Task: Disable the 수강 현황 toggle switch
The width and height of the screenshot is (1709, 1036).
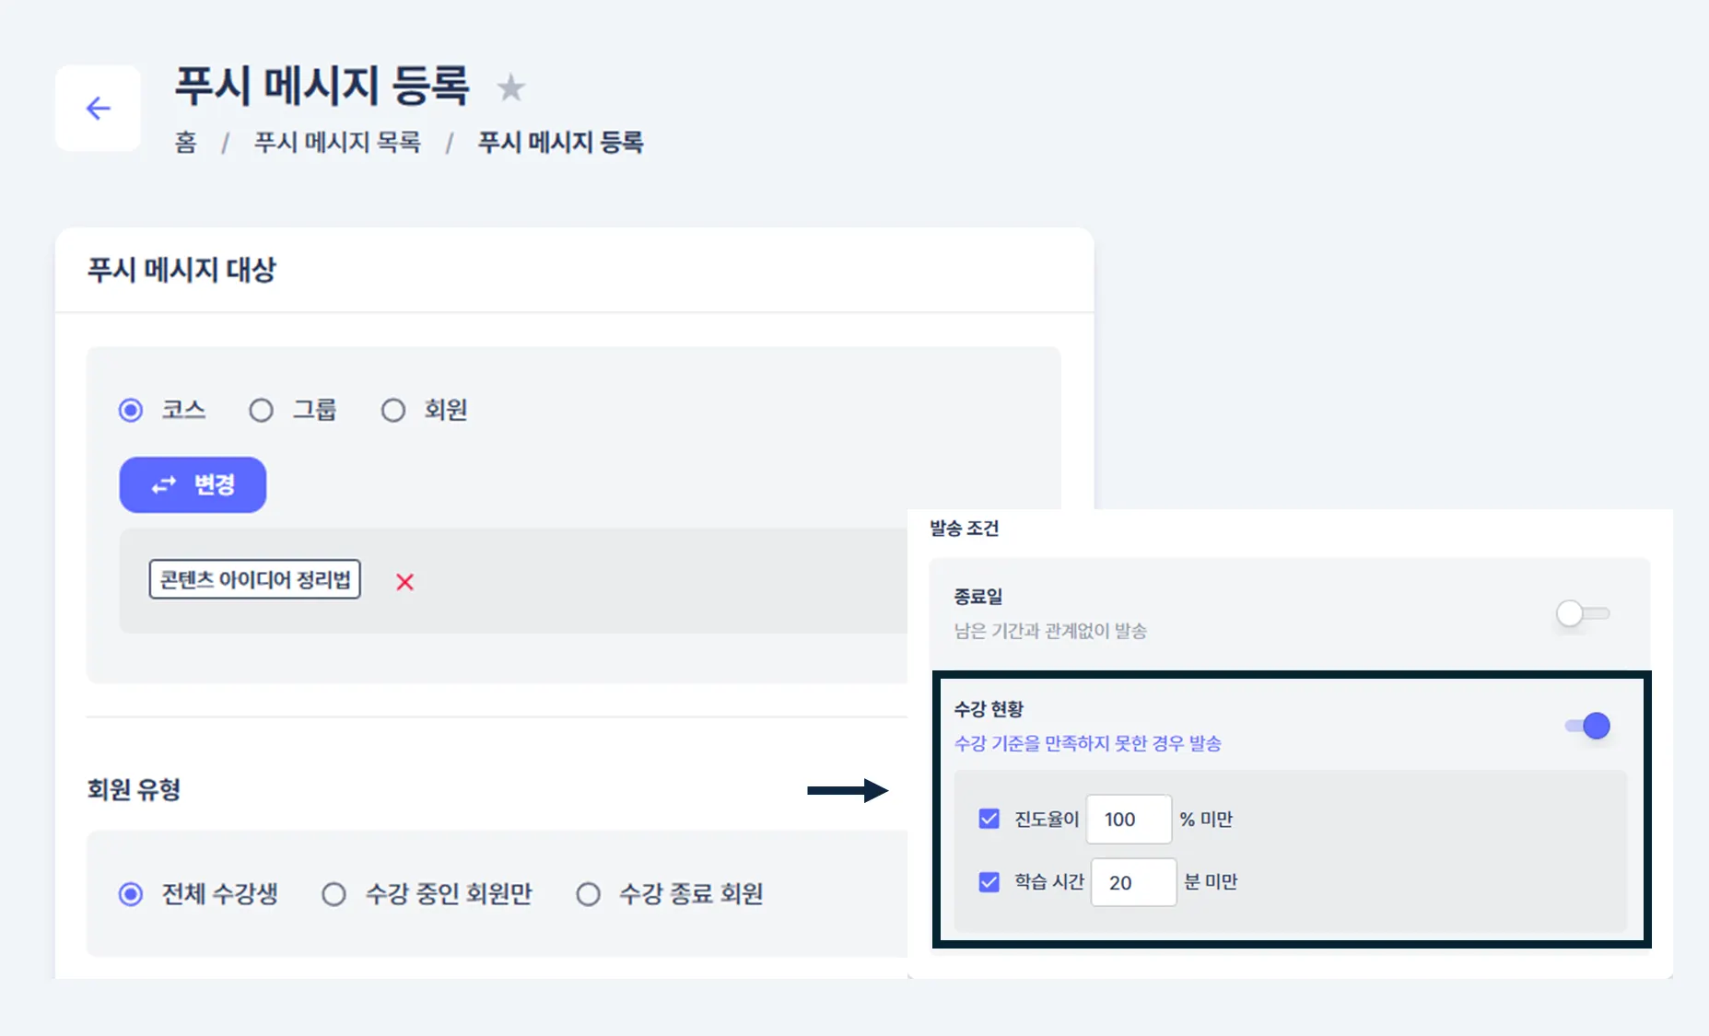Action: tap(1588, 726)
